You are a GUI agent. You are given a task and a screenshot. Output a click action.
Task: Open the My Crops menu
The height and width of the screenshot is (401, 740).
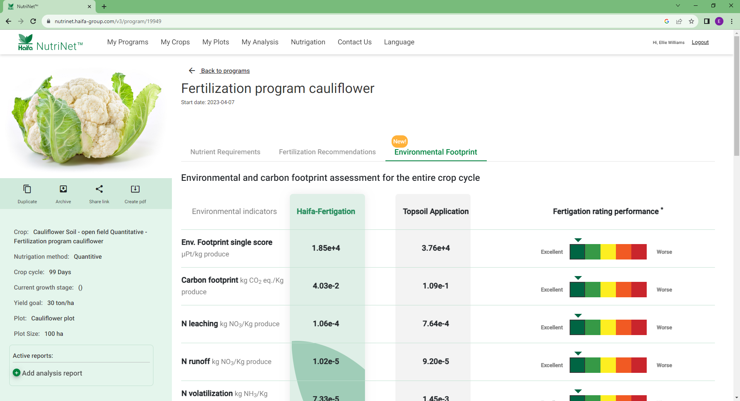coord(175,42)
